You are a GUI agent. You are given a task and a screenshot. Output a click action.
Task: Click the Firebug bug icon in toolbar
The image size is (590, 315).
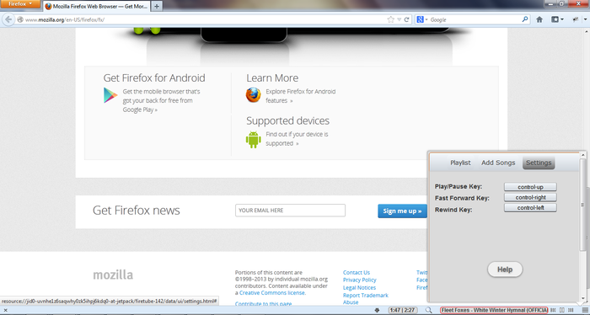575,19
